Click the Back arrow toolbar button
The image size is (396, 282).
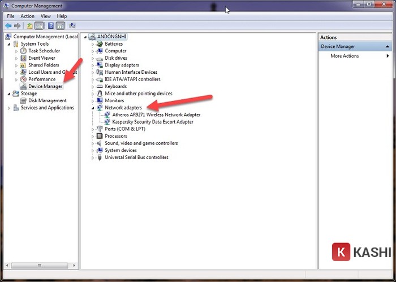coord(8,26)
